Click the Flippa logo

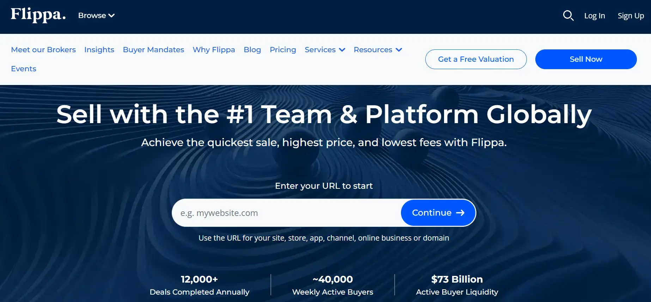[38, 15]
